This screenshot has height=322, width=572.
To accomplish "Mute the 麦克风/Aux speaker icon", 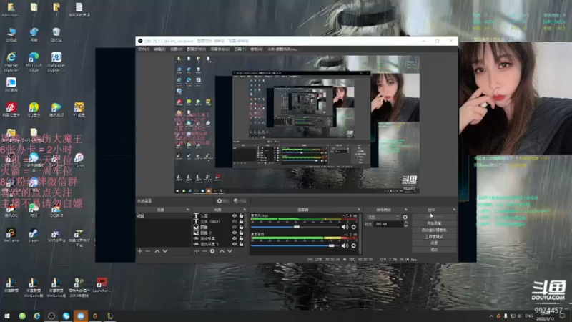I will point(345,227).
